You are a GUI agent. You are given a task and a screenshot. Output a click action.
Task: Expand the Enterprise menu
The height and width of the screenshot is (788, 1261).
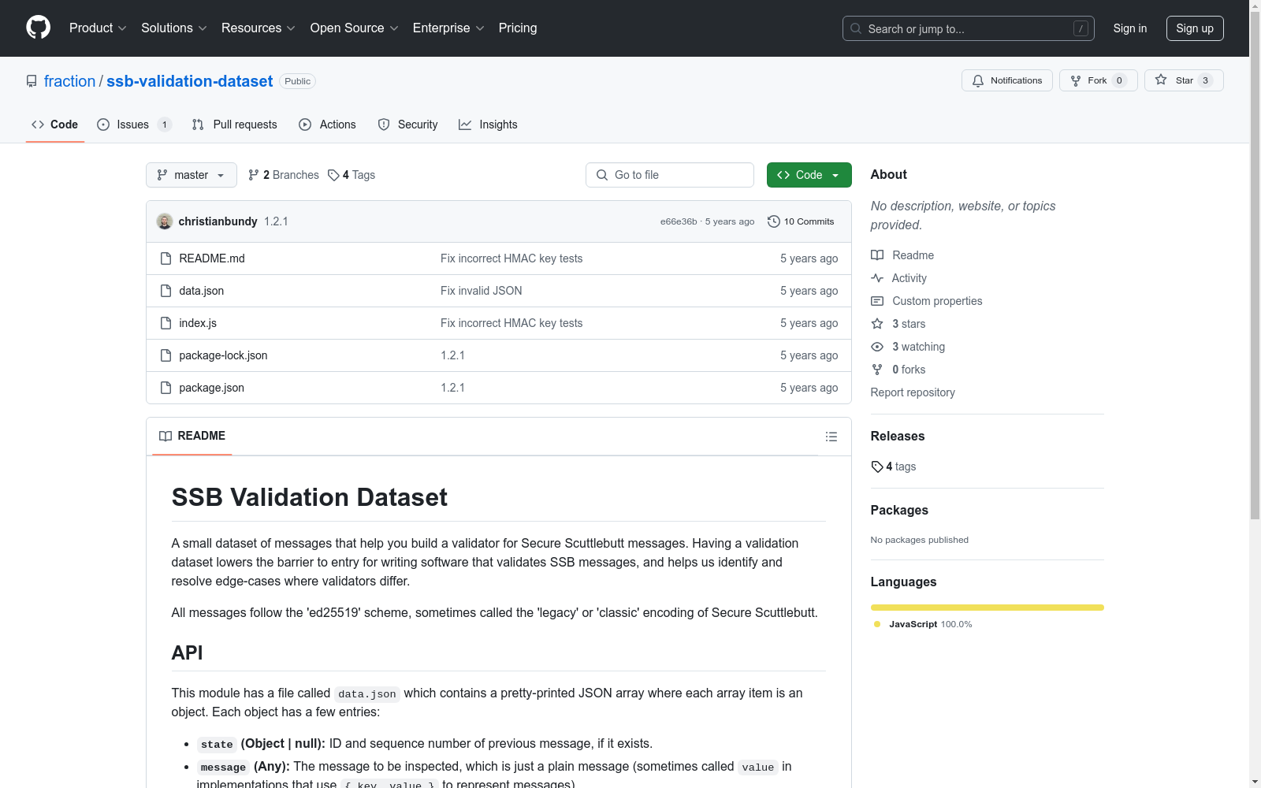tap(448, 28)
